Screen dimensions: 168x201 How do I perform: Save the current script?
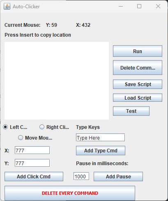tap(138, 84)
